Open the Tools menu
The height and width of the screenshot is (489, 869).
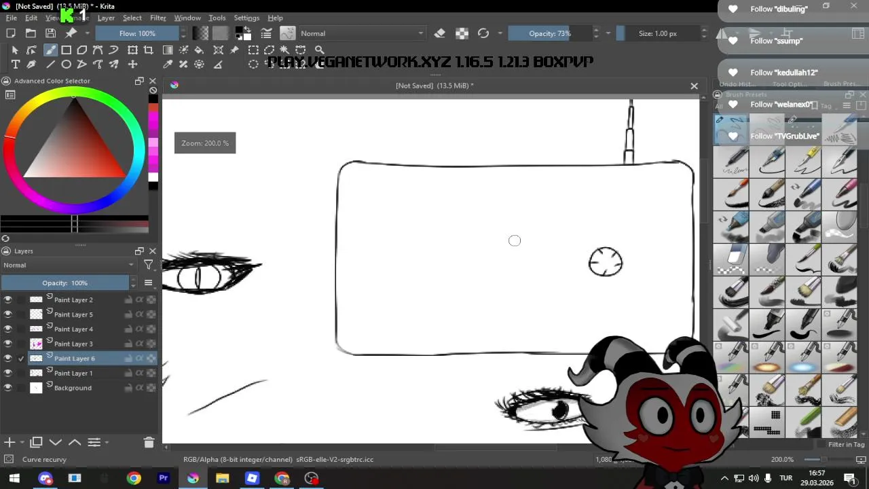(x=217, y=18)
